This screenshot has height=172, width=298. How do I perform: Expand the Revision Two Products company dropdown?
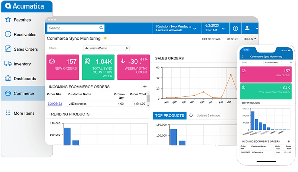[195, 29]
